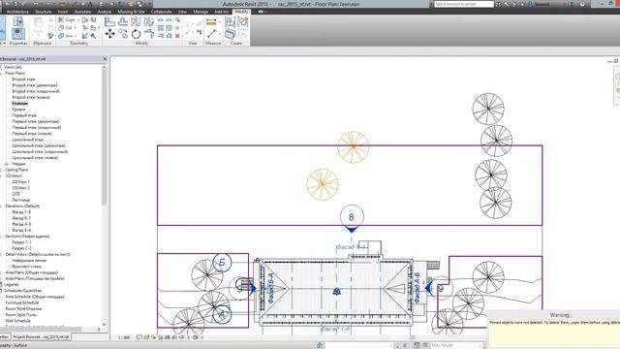Open the Join tool dropdown arrow
The height and width of the screenshot is (349, 620).
click(x=76, y=36)
